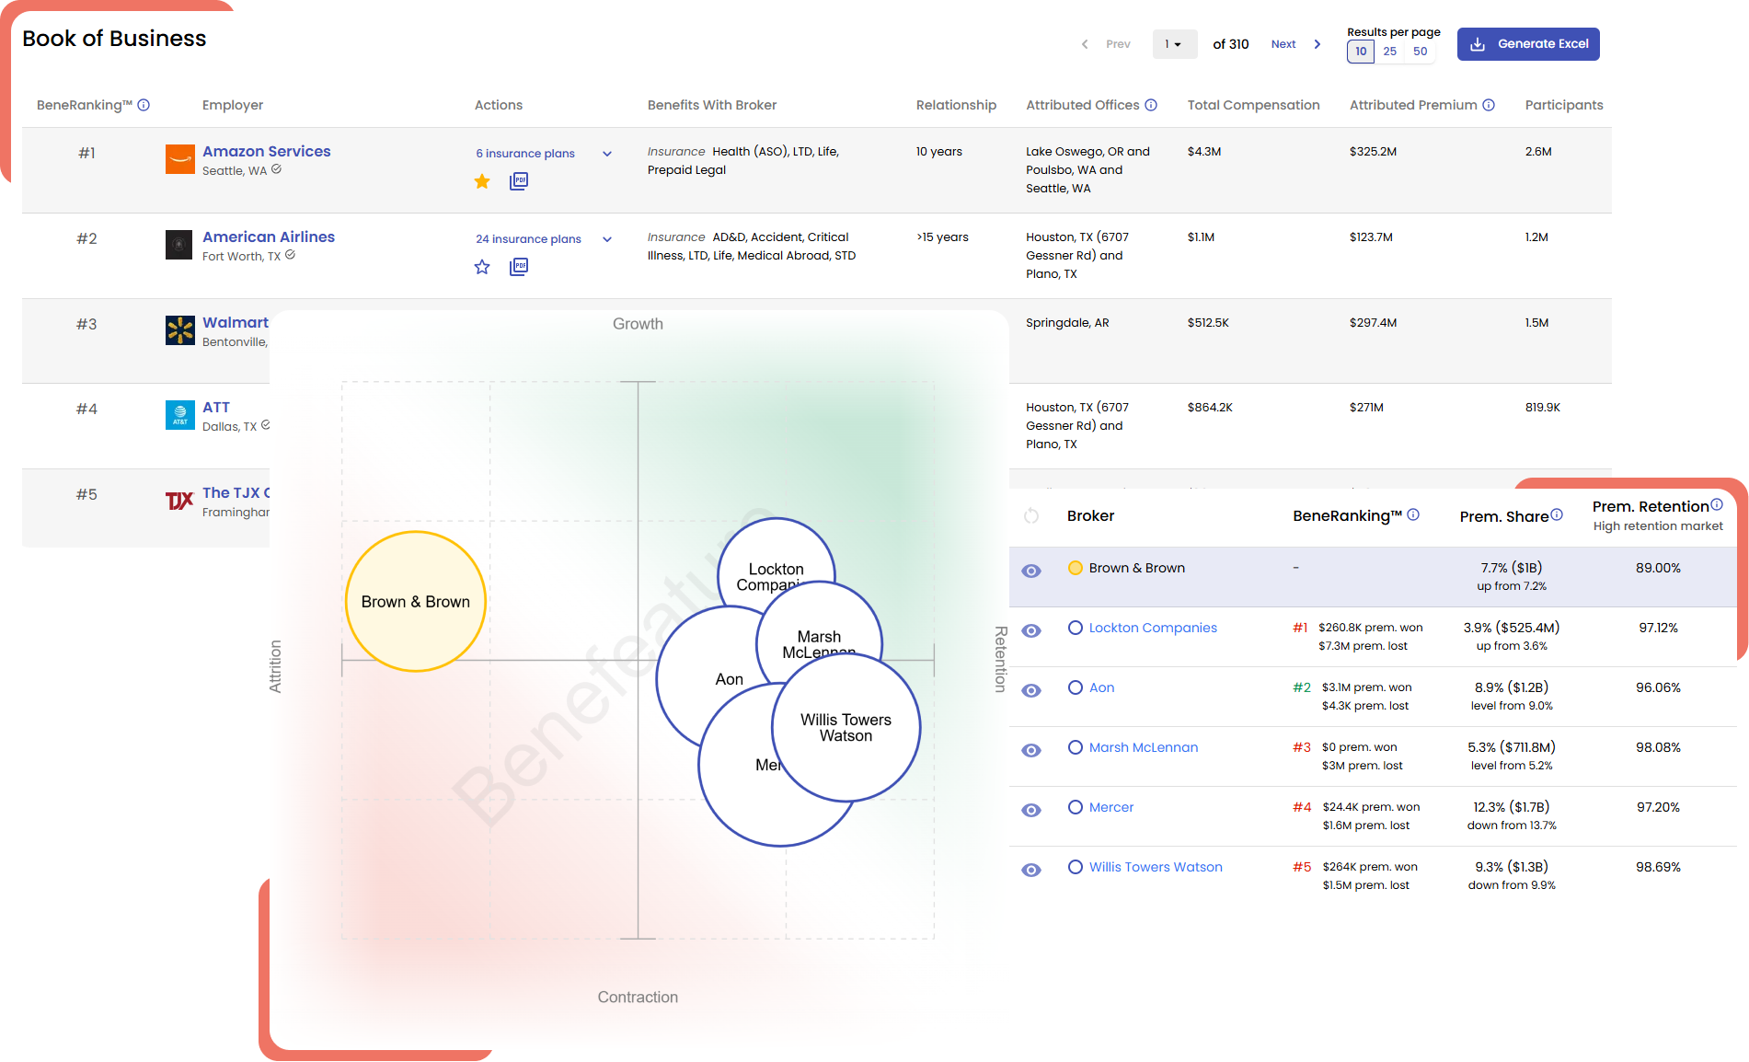This screenshot has width=1749, height=1062.
Task: Click the Prev page link
Action: click(x=1118, y=44)
